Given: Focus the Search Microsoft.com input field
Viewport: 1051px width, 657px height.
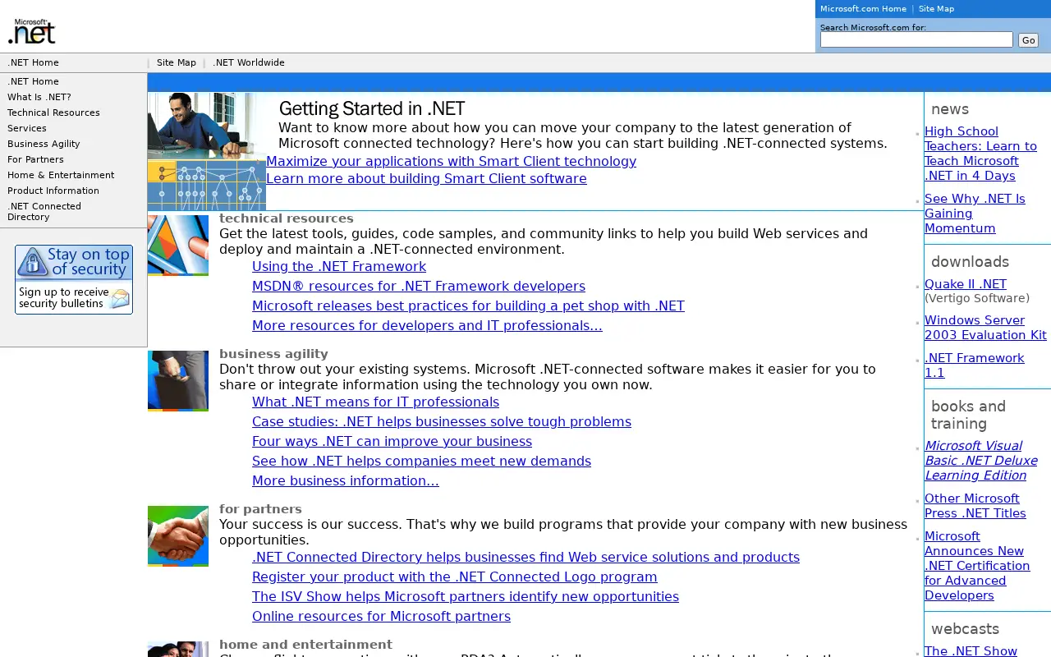Looking at the screenshot, I should (916, 39).
